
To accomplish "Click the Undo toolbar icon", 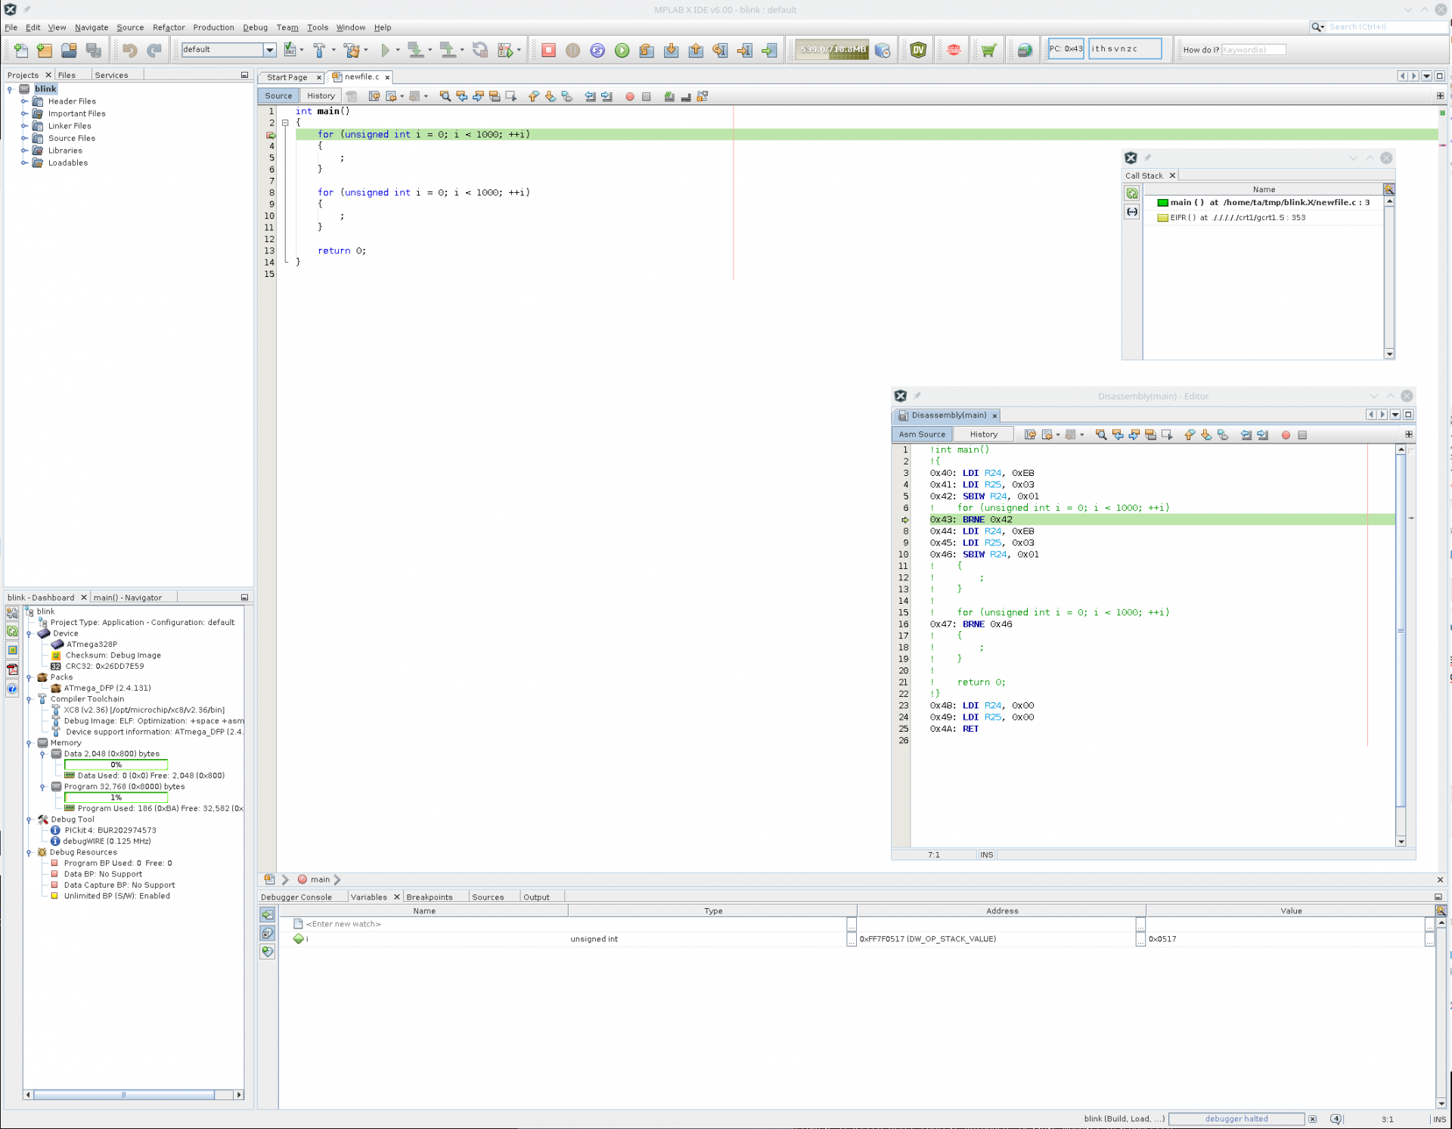I will (130, 50).
